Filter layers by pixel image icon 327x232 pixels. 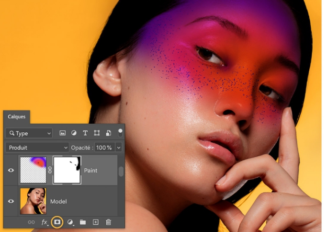point(63,133)
